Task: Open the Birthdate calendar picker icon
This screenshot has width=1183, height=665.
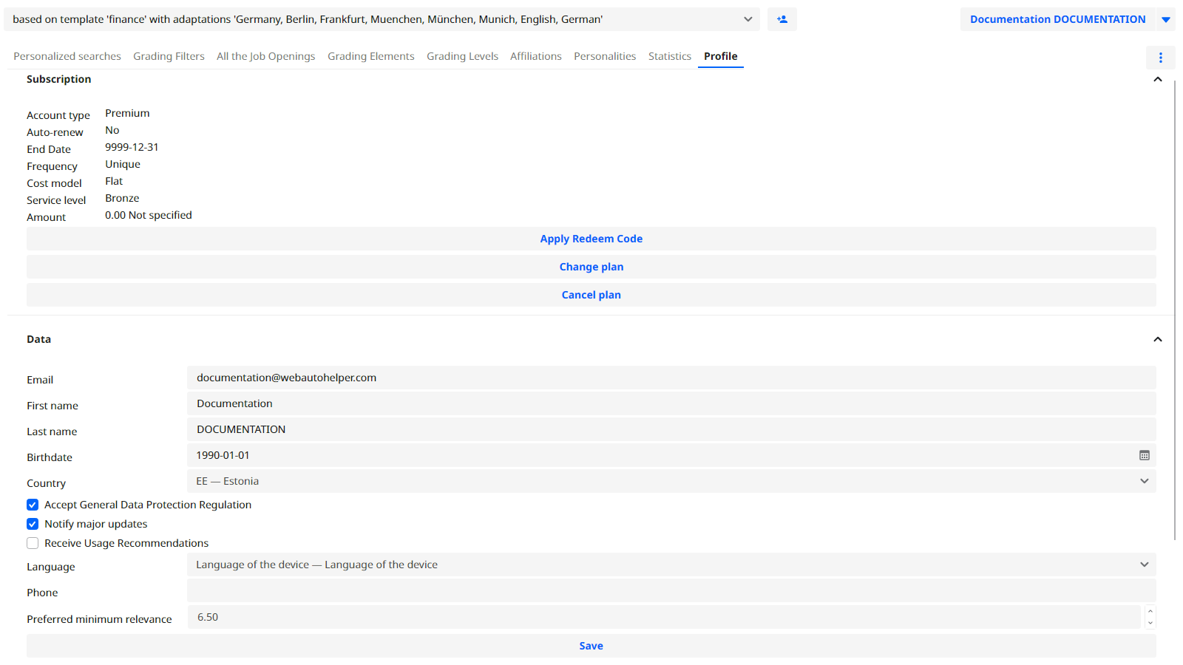Action: 1144,456
